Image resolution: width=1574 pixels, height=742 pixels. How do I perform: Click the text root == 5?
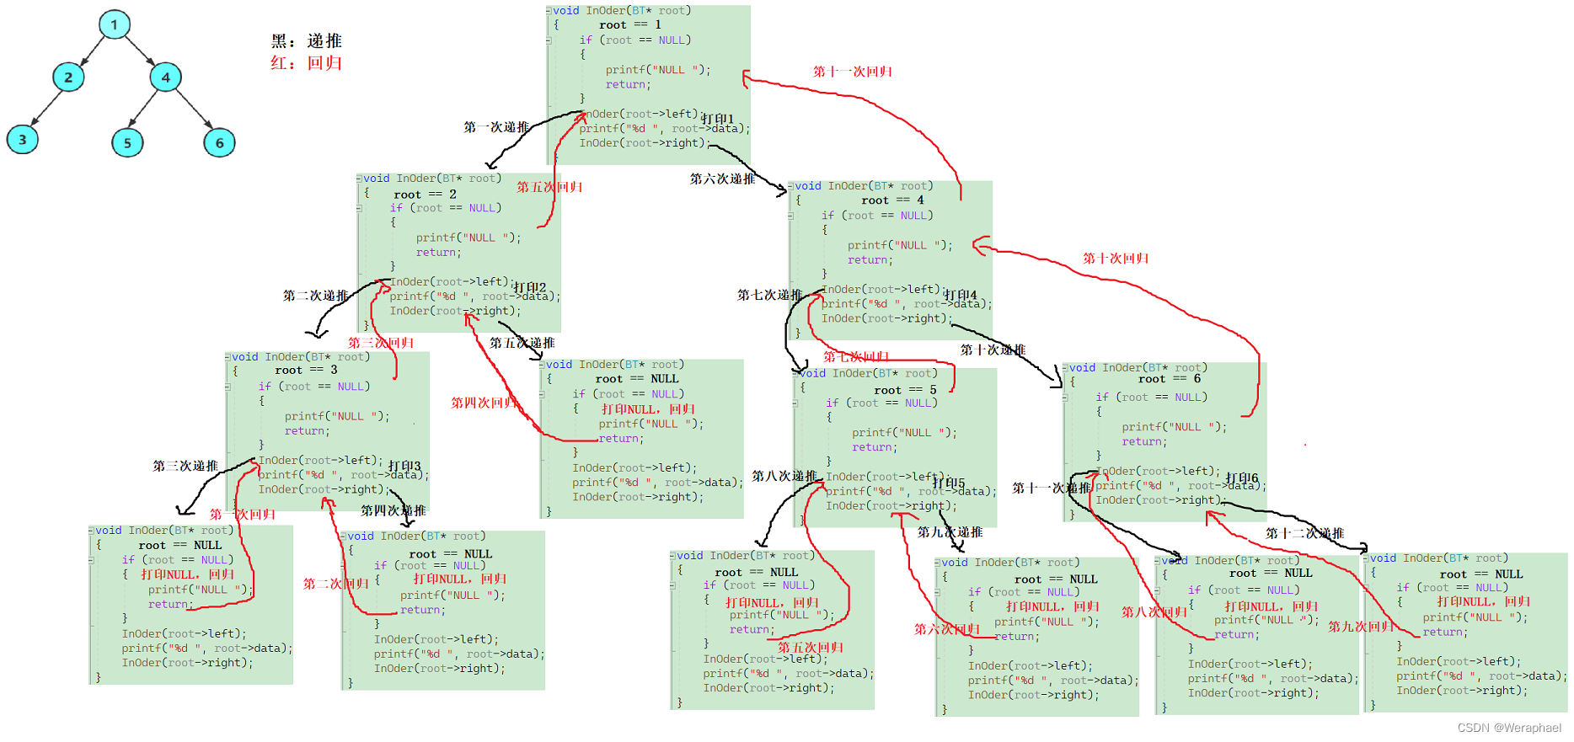tap(905, 390)
